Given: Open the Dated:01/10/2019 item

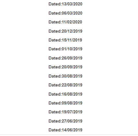Looking at the screenshot, I should (x=65, y=49).
